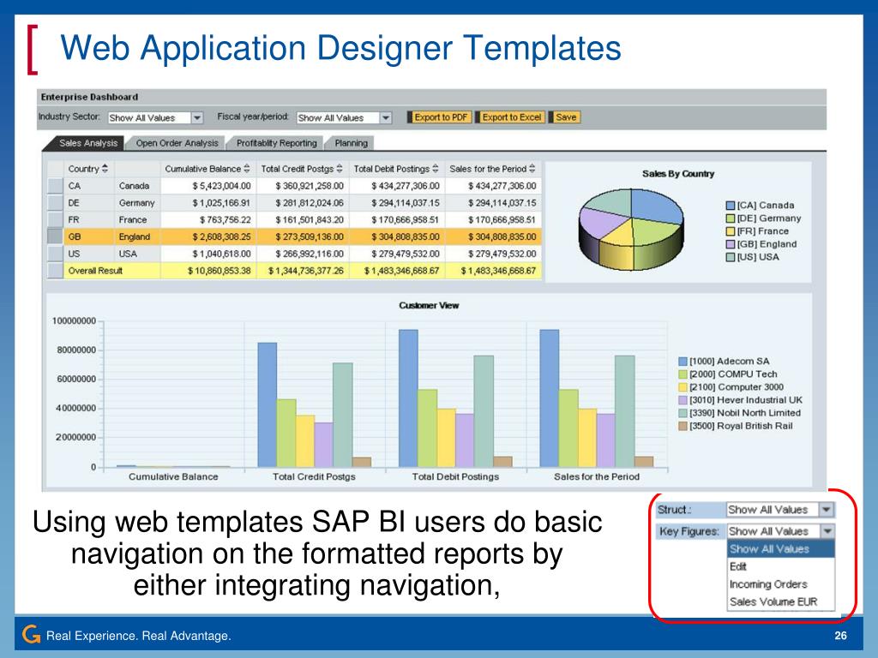This screenshot has height=658, width=878.
Task: Click the France debit value $ 170,666,958.51
Action: tap(406, 220)
